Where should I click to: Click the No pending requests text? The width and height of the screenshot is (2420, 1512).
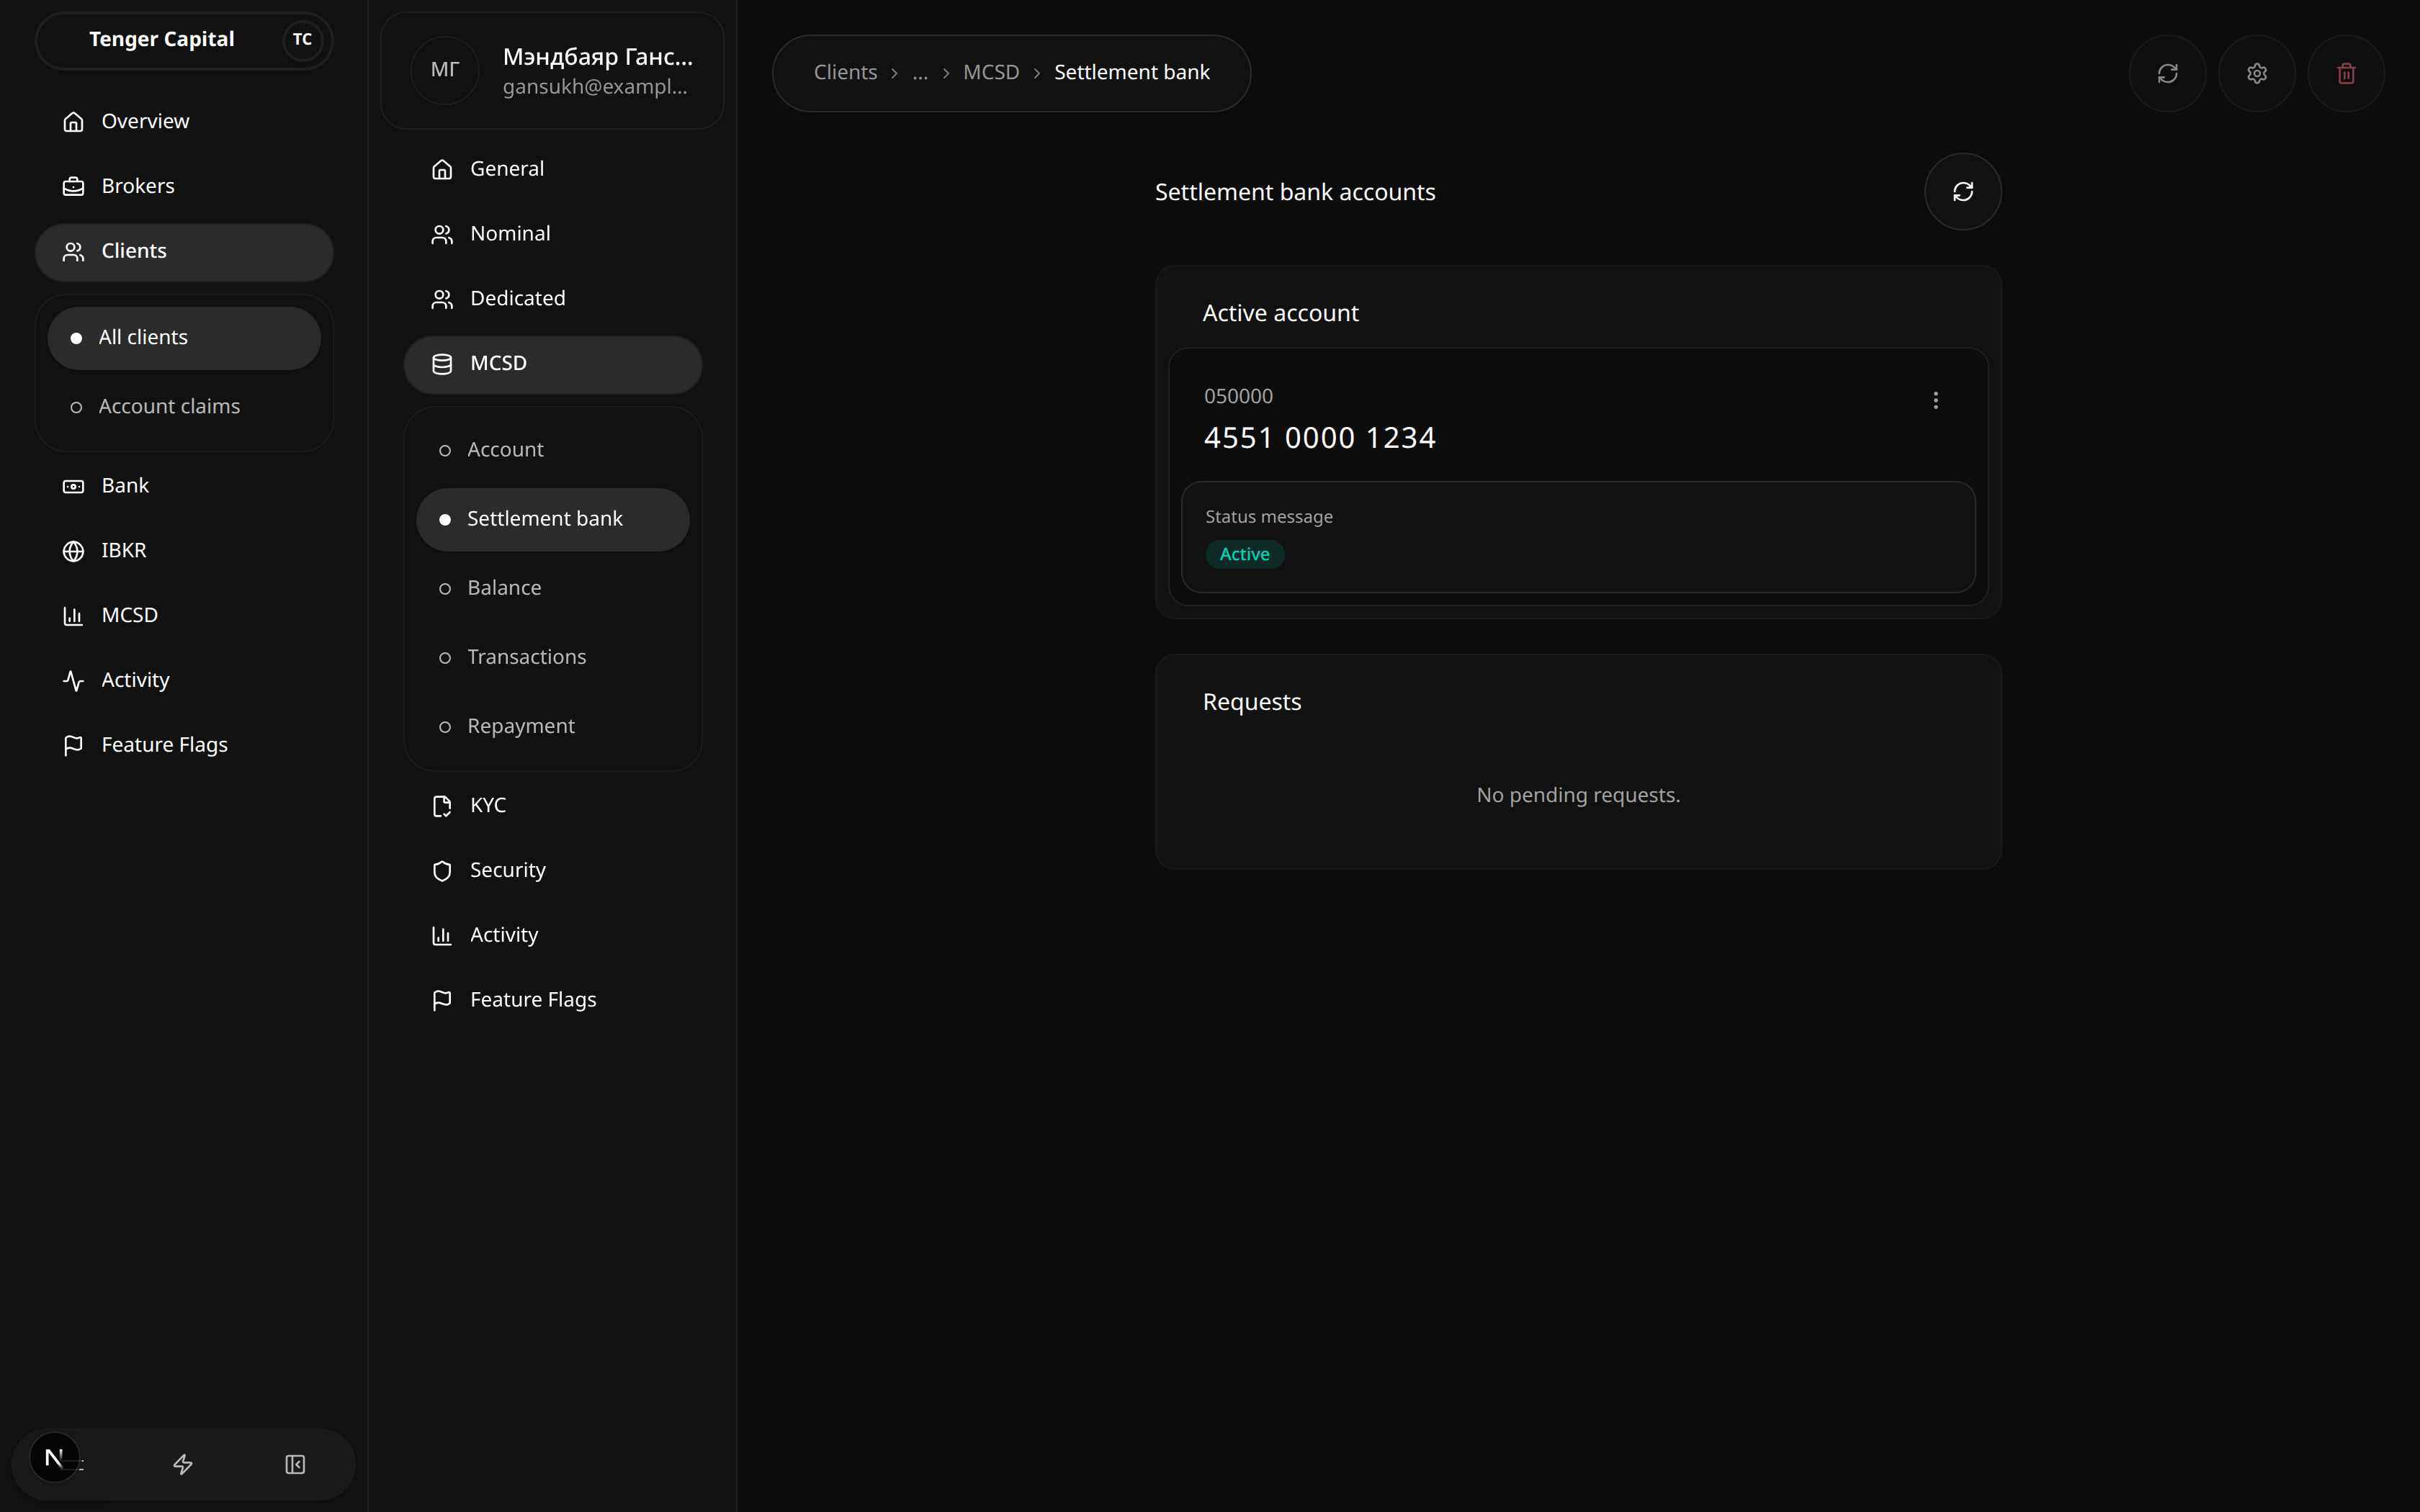pyautogui.click(x=1578, y=795)
